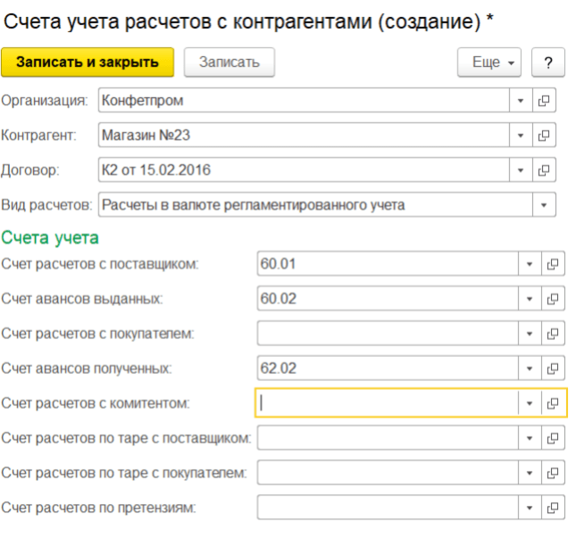Expand the Организация dropdown list
The image size is (576, 539).
click(x=521, y=102)
